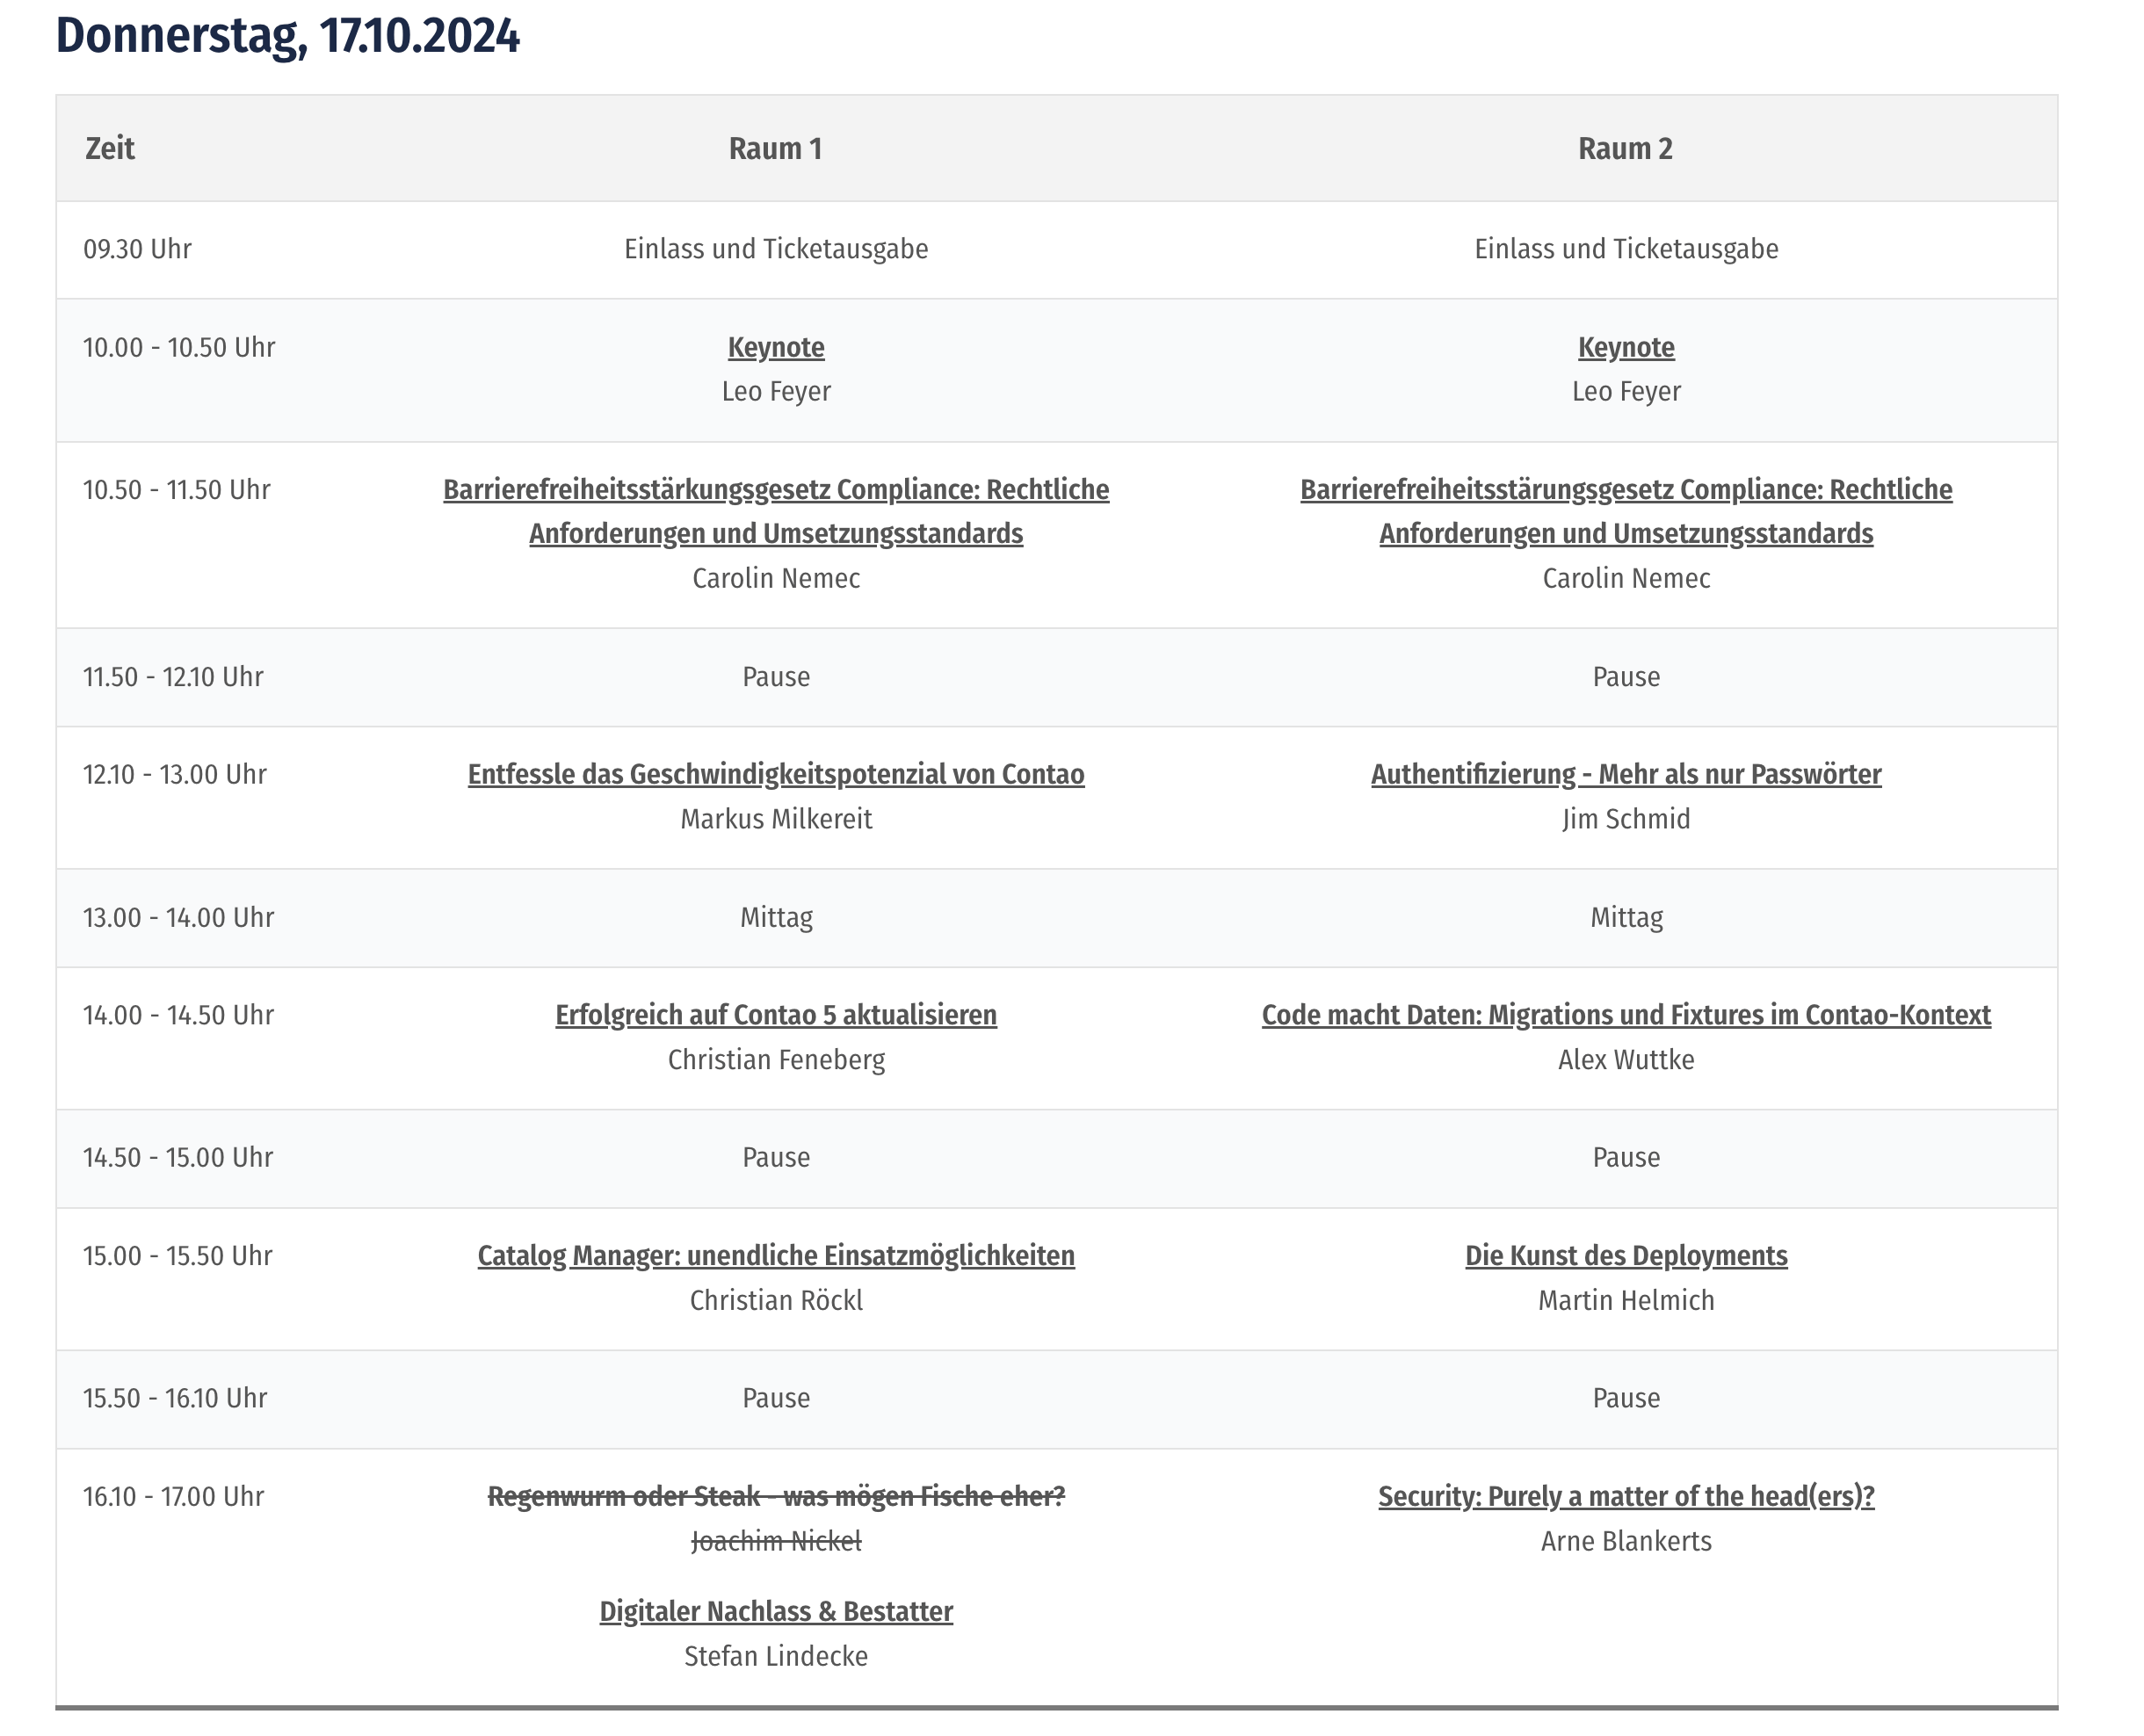Open Code macht Daten Migrations talk
This screenshot has width=2144, height=1736.
1626,1015
